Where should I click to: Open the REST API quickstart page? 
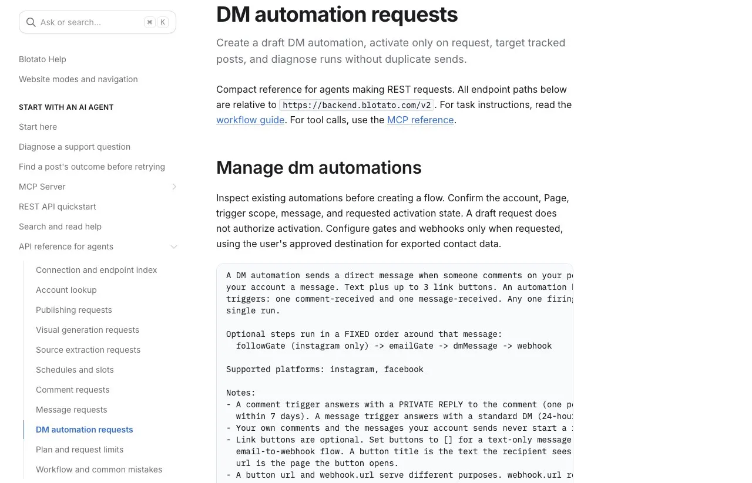click(x=58, y=207)
